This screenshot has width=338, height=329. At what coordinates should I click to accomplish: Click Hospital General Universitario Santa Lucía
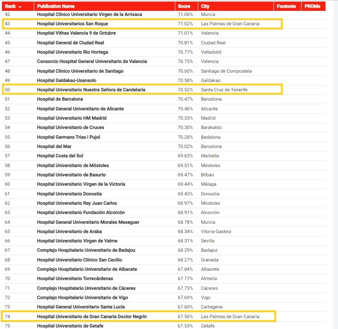click(x=81, y=307)
